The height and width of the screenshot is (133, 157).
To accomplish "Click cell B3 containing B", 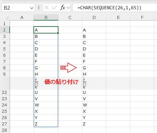I will [x=46, y=36].
